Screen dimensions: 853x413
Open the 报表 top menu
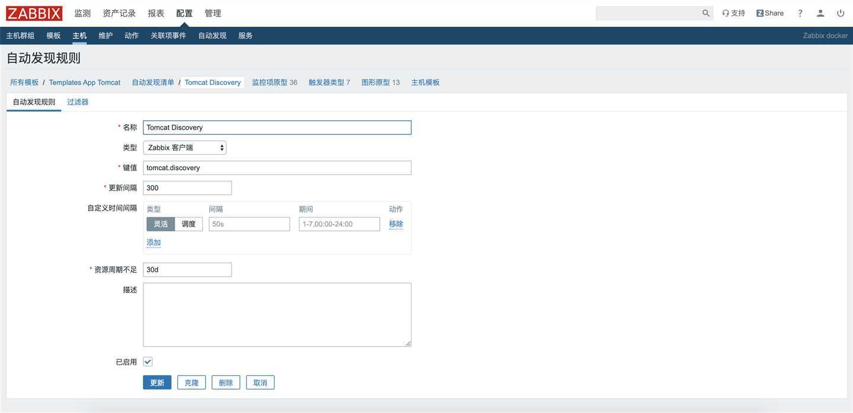click(156, 13)
